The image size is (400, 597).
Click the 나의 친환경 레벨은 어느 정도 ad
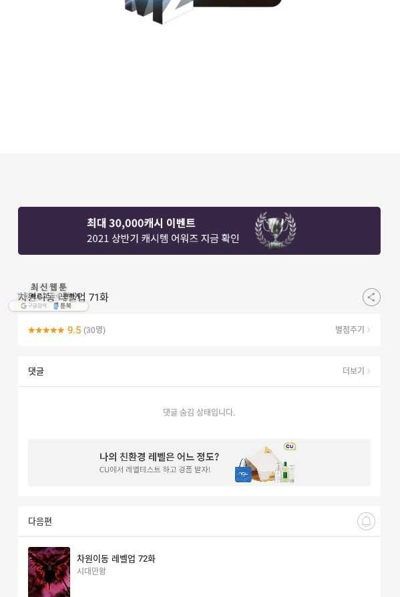click(199, 462)
